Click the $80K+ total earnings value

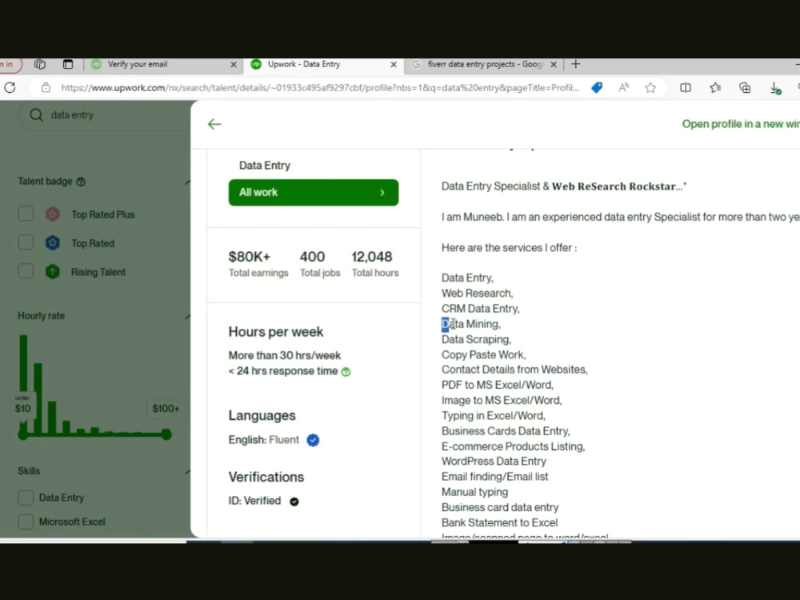250,257
